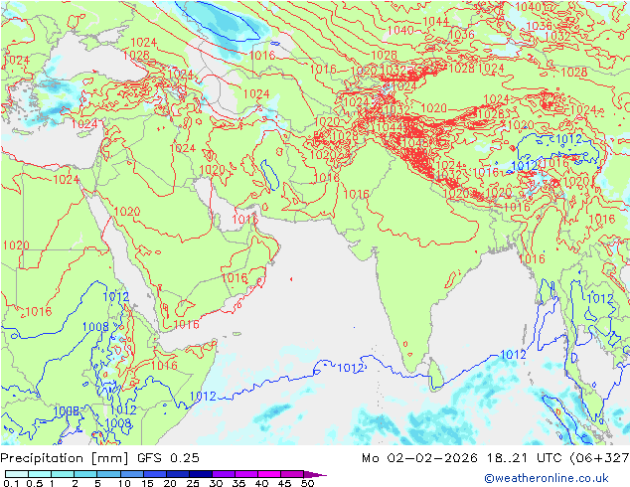Click the 10–15 mm legend swatch
630x487 pixels.
coord(132,474)
